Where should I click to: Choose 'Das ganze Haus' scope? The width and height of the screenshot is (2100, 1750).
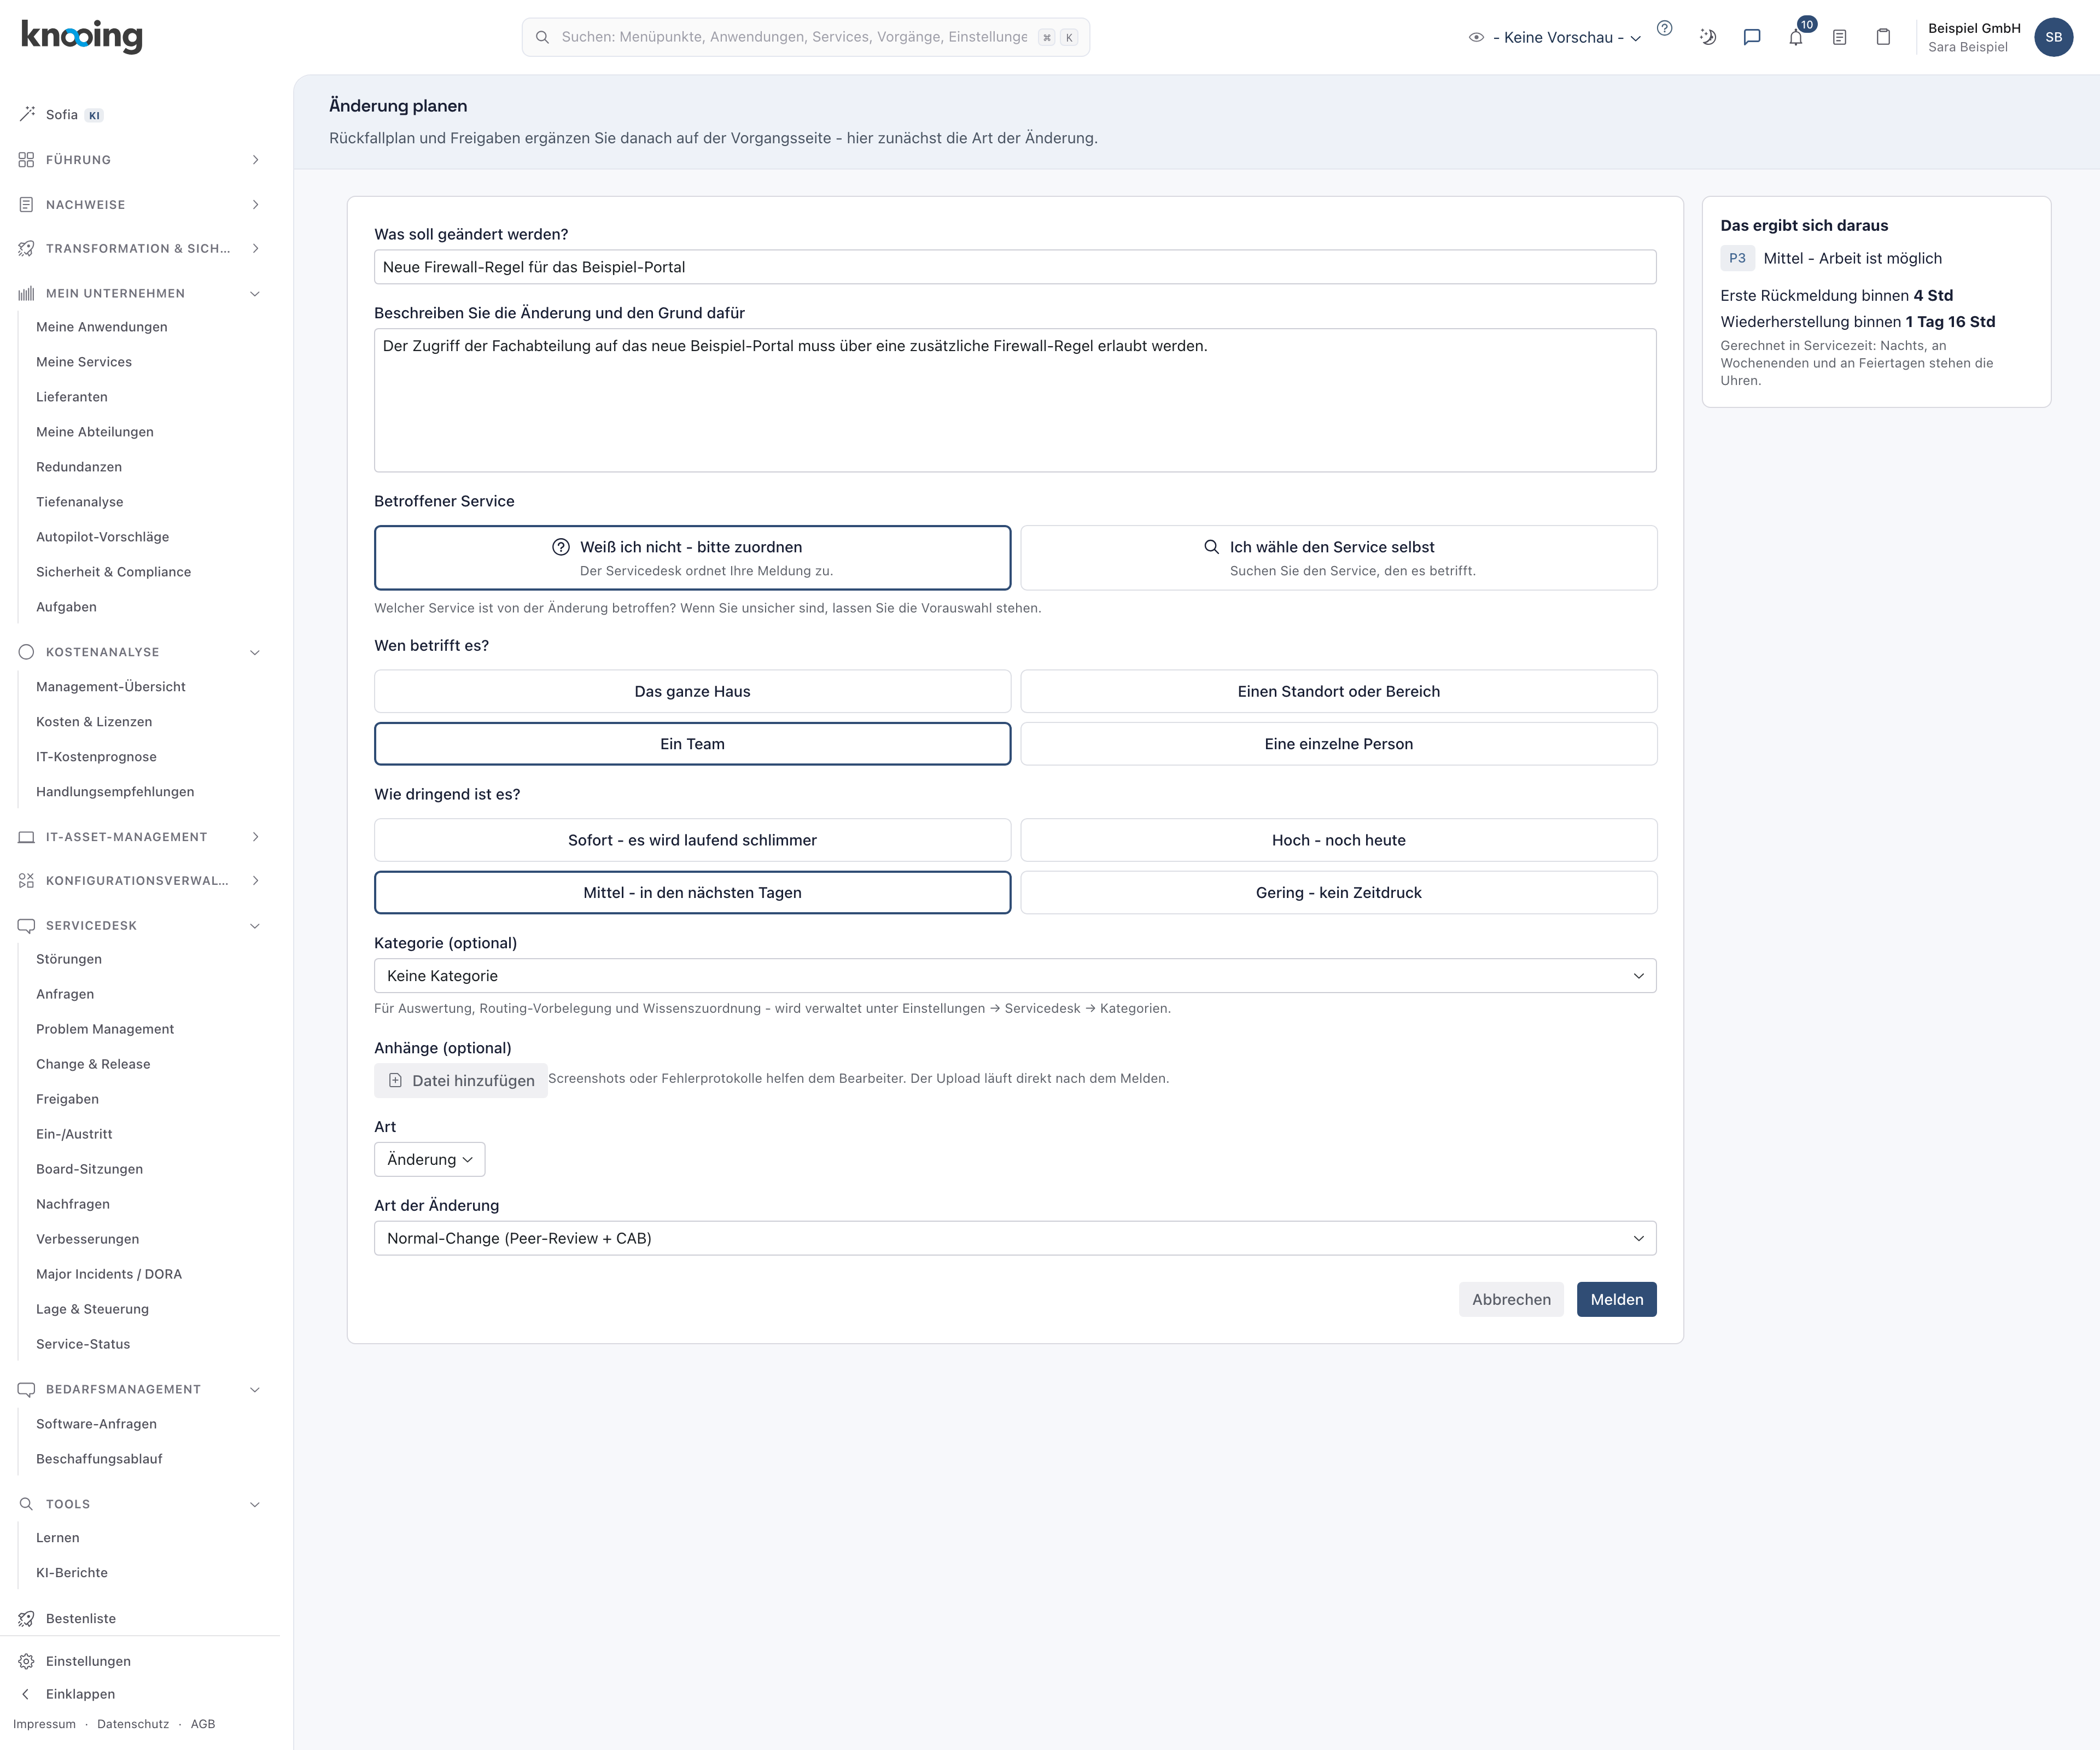pyautogui.click(x=692, y=691)
